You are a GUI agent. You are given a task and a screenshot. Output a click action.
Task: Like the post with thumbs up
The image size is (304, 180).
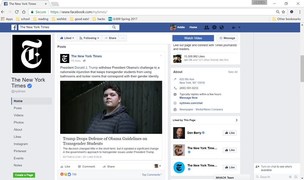coord(65,166)
